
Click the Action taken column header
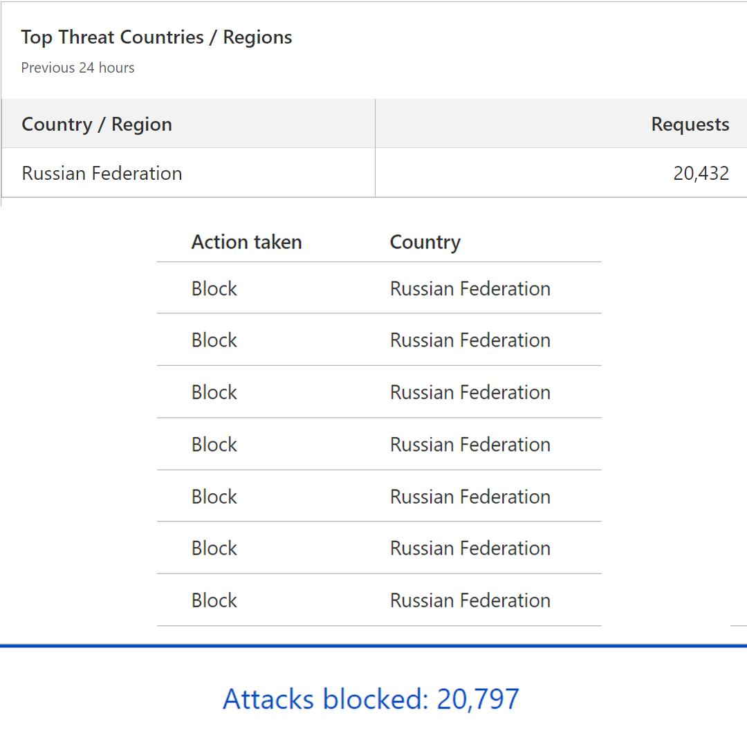(246, 242)
